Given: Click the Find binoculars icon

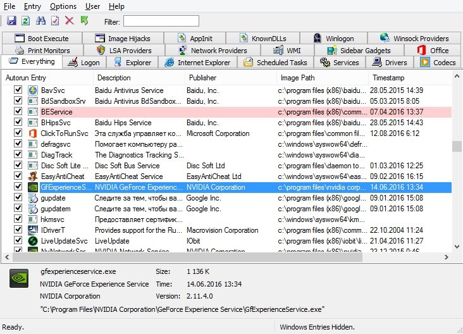Looking at the screenshot, I should point(40,21).
